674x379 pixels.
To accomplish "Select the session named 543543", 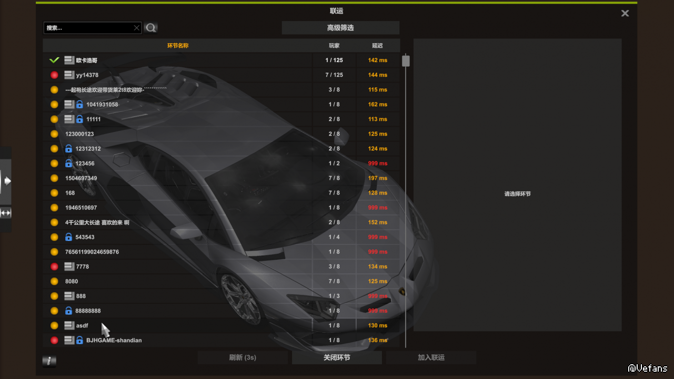I will [x=222, y=237].
